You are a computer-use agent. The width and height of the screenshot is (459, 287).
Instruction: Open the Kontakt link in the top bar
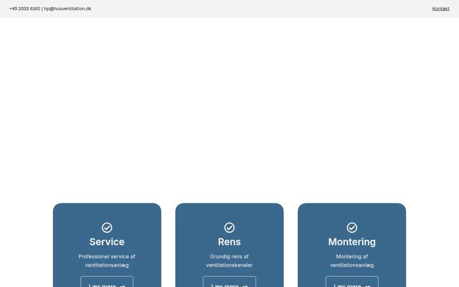[x=441, y=8]
